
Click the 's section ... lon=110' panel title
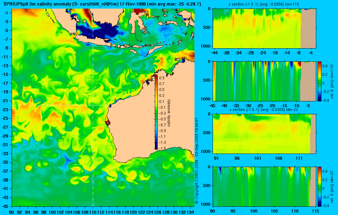[x=264, y=4]
